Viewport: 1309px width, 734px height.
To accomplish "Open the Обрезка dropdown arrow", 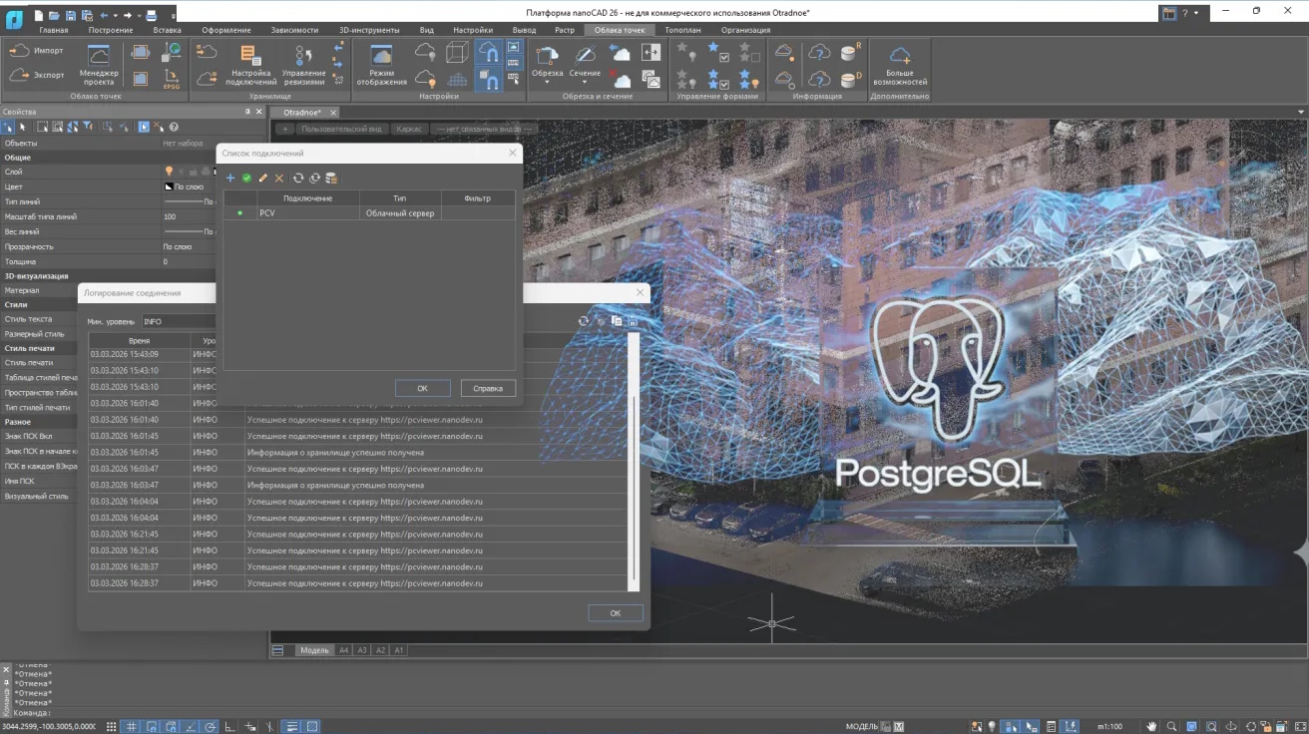I will click(x=547, y=82).
